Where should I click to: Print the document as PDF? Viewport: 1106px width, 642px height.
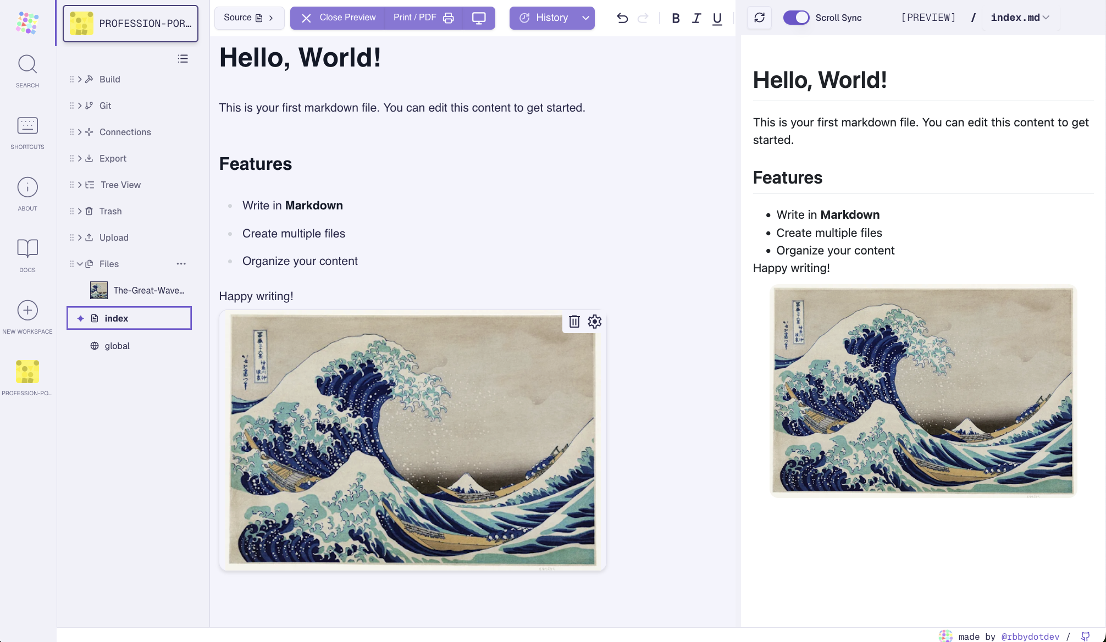tap(420, 17)
